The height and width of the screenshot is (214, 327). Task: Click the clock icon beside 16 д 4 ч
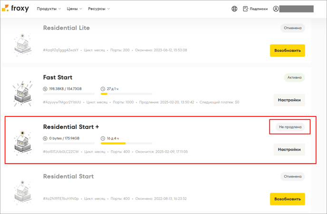(103, 138)
